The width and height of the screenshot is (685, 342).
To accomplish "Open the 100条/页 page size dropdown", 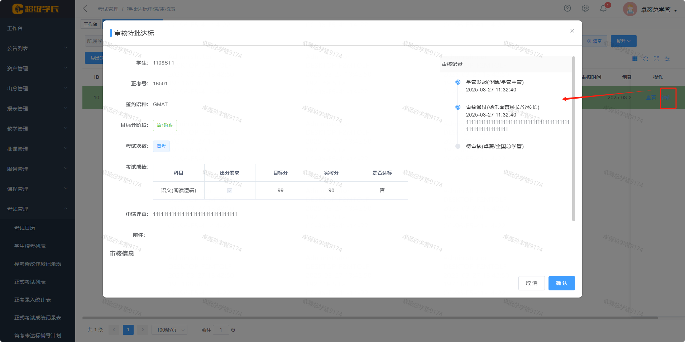I will (x=169, y=330).
